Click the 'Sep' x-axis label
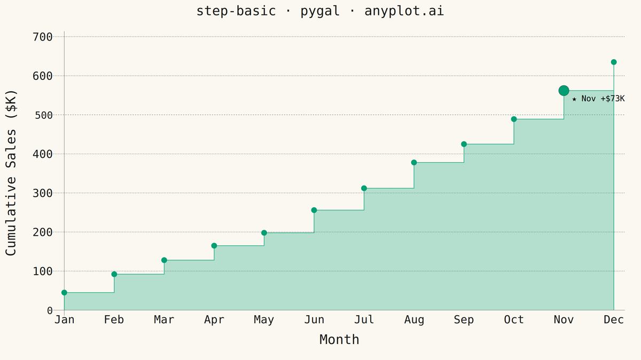 click(x=464, y=320)
